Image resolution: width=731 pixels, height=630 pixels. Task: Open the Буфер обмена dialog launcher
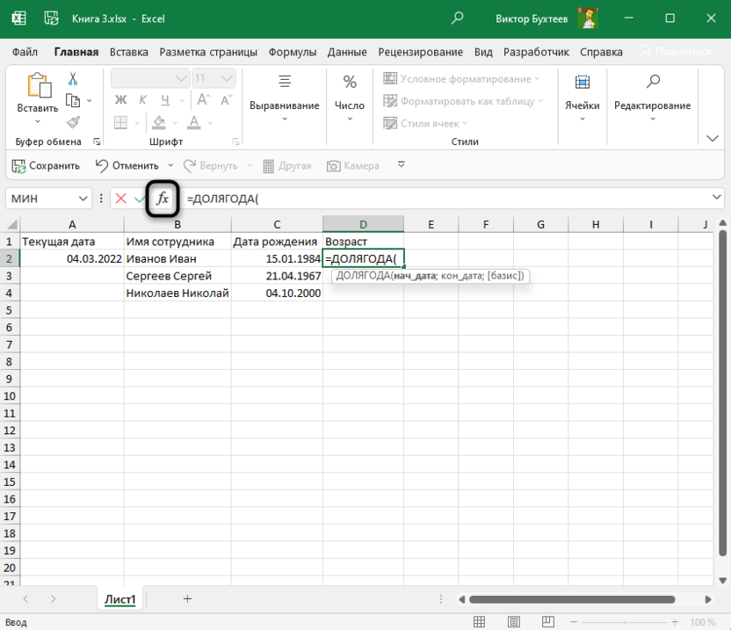coord(97,141)
